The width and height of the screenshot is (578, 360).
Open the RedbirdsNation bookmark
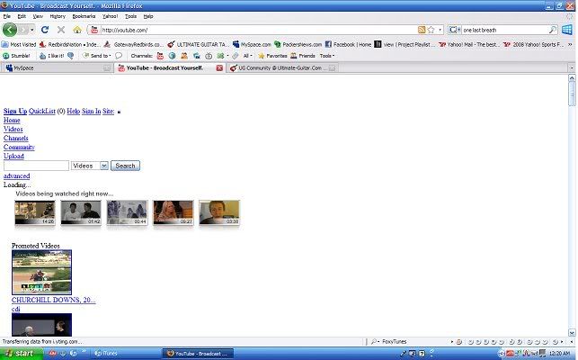pos(70,44)
